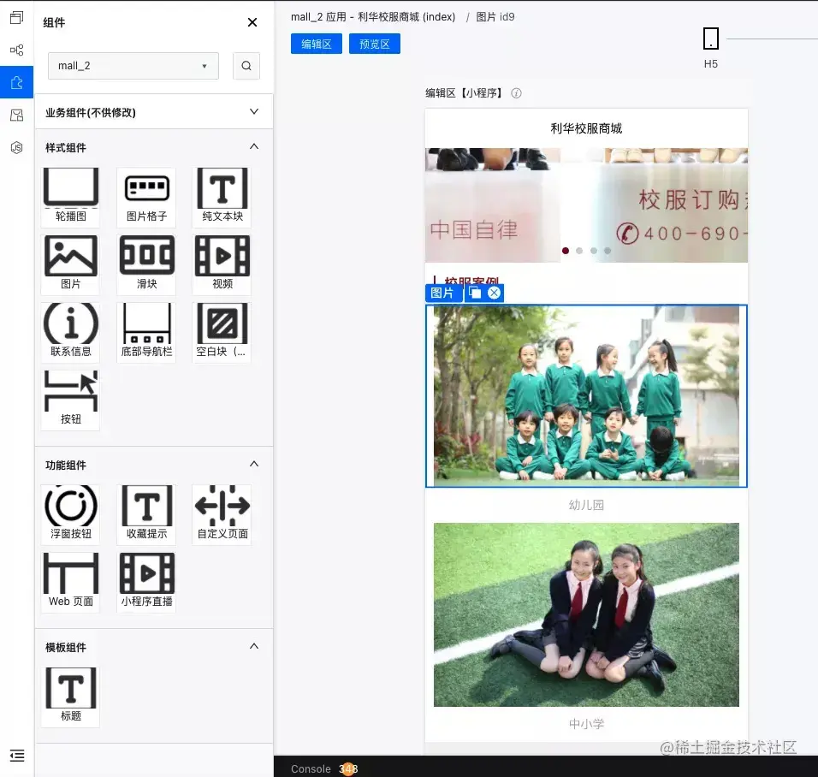
Task: Click the info icon next to 编辑区【小程序】
Action: coord(516,93)
